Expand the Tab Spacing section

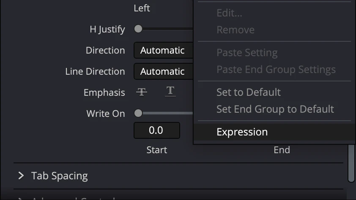coord(21,176)
